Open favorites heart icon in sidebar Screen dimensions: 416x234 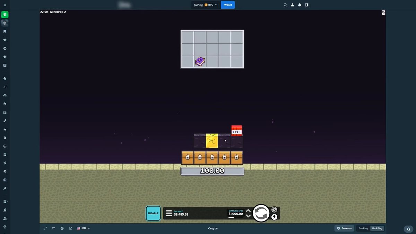pyautogui.click(x=5, y=40)
